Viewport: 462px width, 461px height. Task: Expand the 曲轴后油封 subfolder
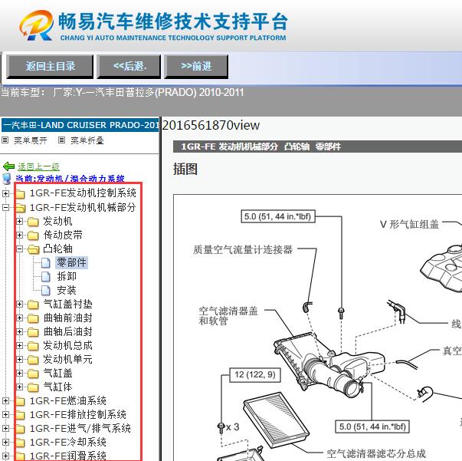point(19,332)
